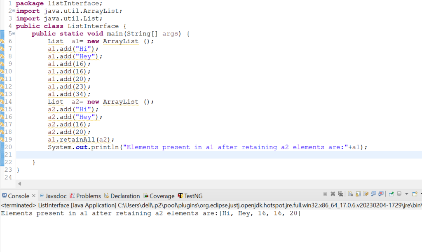Collapse the imports fold at line 2

(14, 11)
